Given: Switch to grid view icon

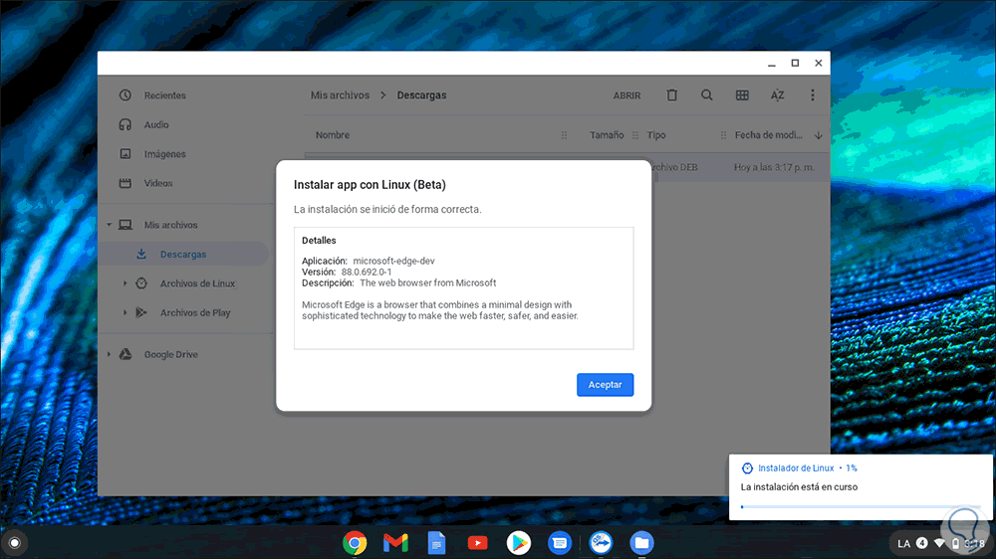Looking at the screenshot, I should coord(742,95).
